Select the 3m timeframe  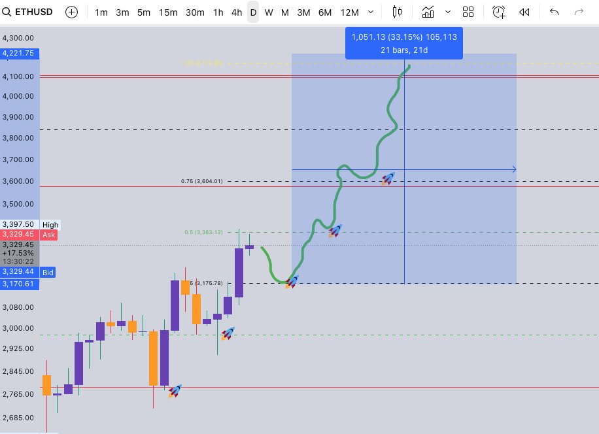click(122, 12)
